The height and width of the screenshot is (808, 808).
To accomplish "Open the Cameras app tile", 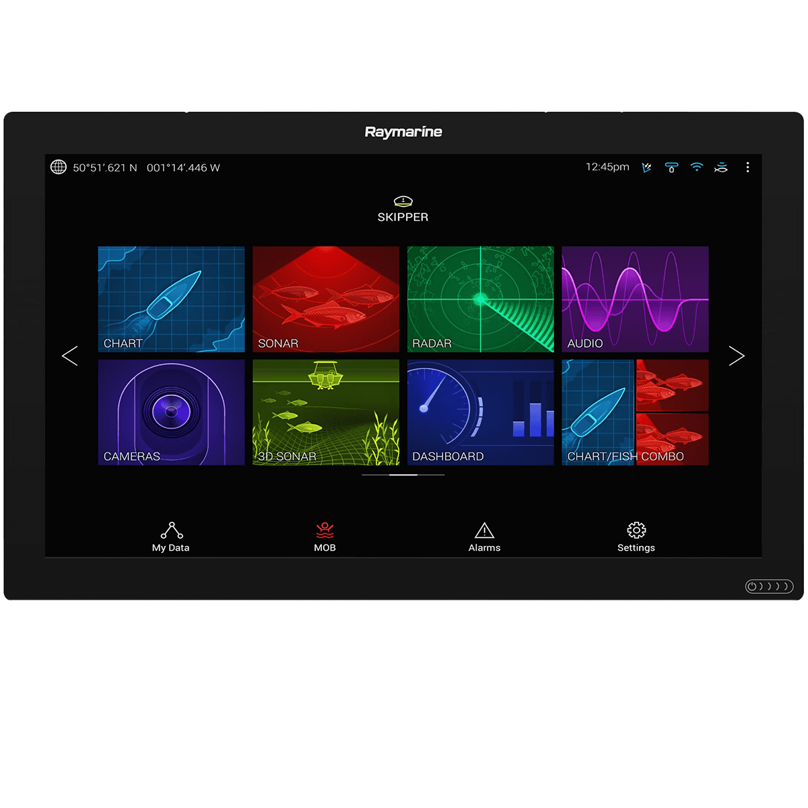I will click(x=171, y=412).
